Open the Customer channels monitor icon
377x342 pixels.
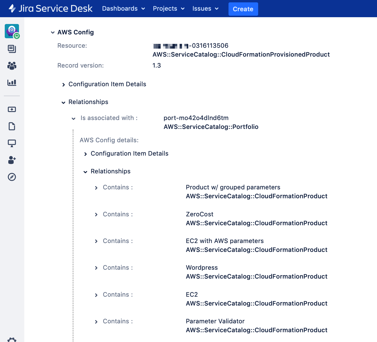click(x=12, y=143)
